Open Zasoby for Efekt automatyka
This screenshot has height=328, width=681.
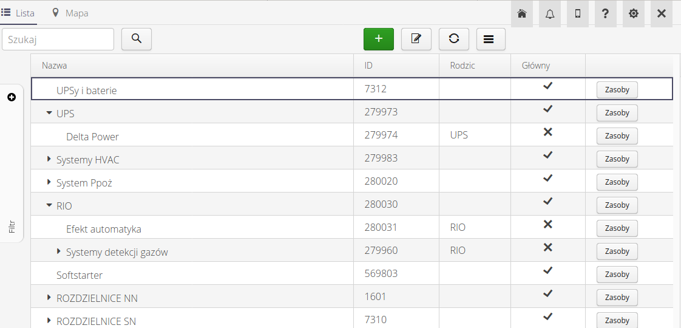coord(617,228)
